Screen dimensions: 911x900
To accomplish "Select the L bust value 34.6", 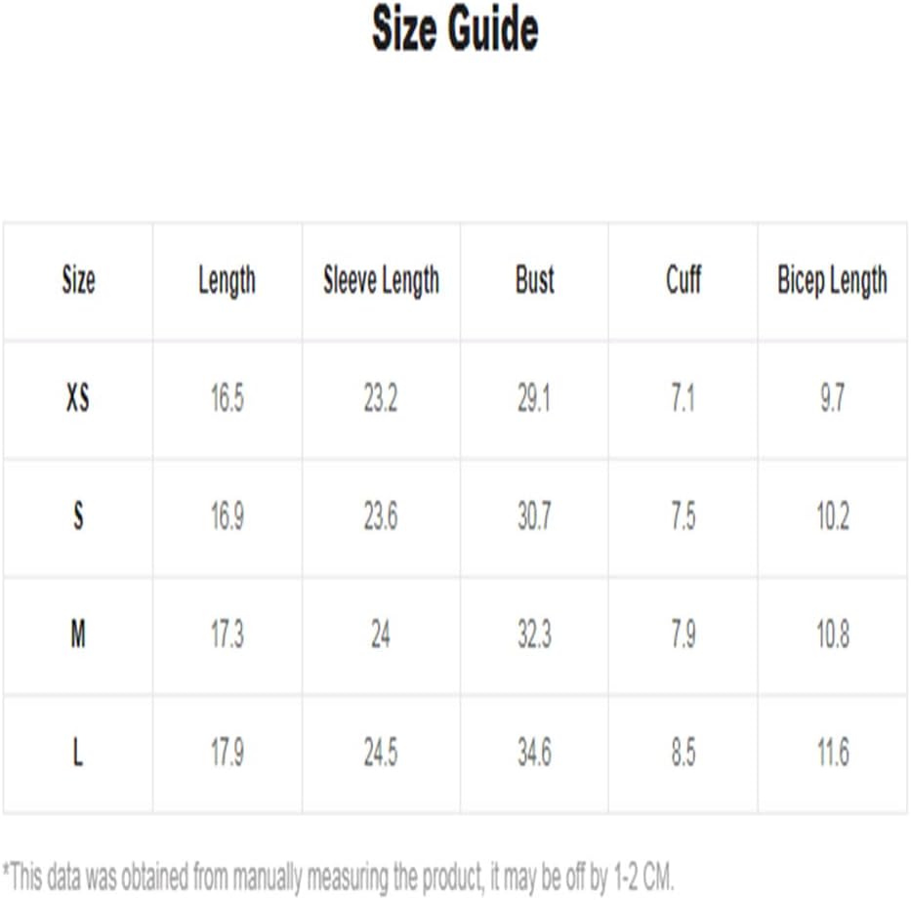I will 534,752.
